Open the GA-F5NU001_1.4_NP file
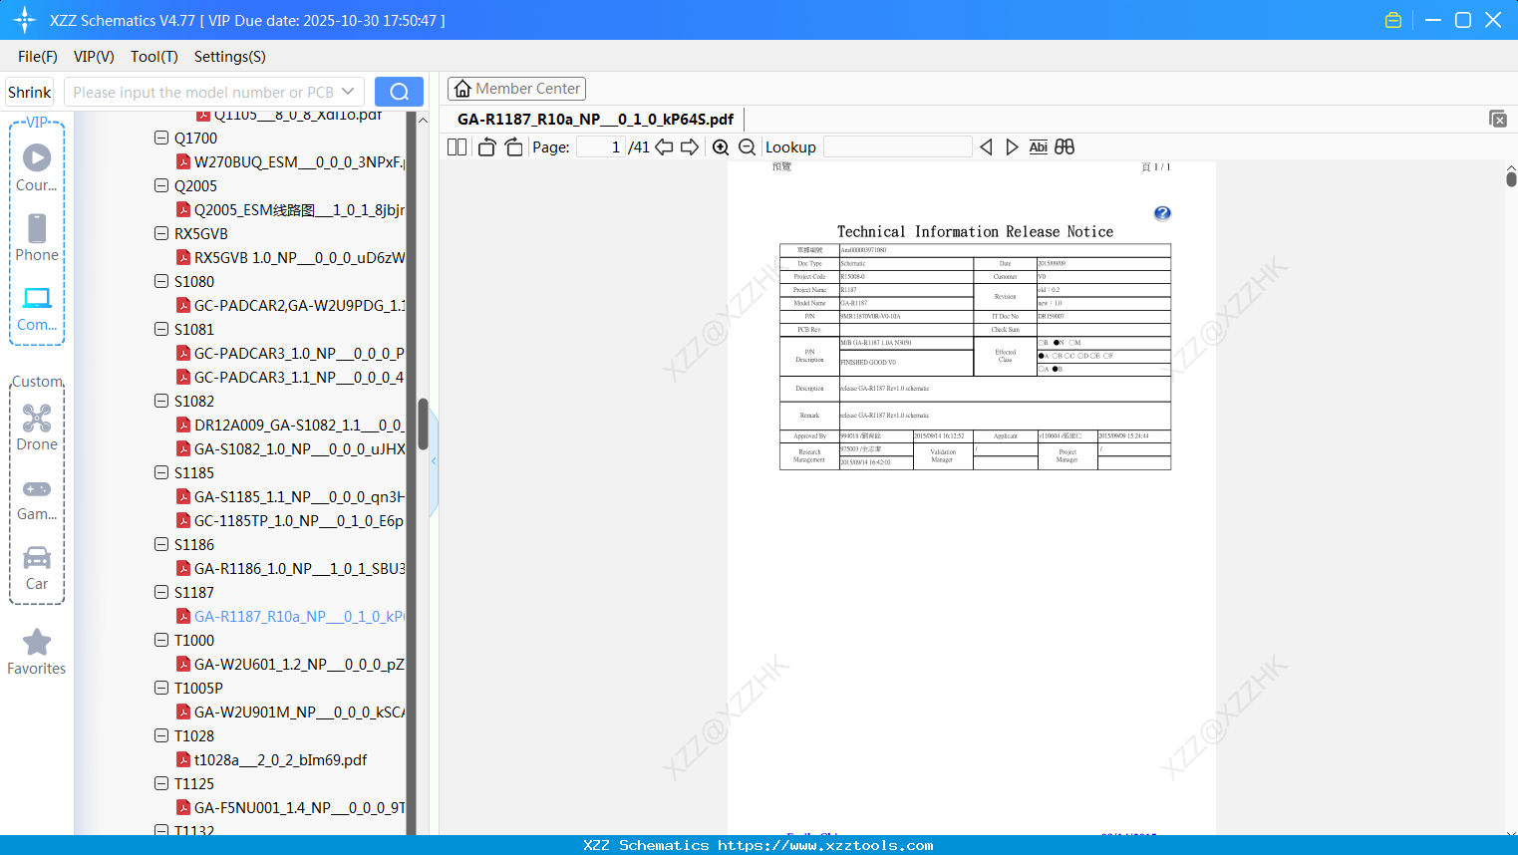This screenshot has height=855, width=1518. [x=299, y=807]
